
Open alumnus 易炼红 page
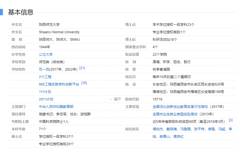[179, 137]
